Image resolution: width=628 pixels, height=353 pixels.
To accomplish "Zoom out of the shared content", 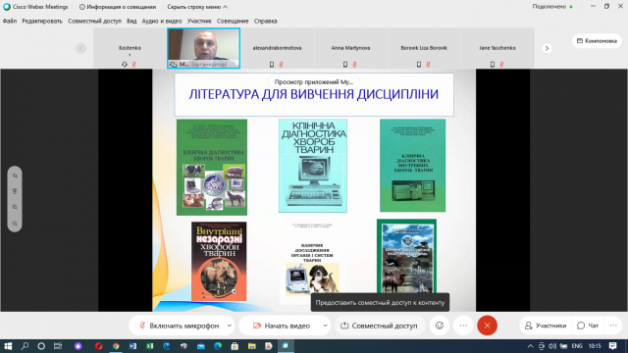I will tap(15, 224).
